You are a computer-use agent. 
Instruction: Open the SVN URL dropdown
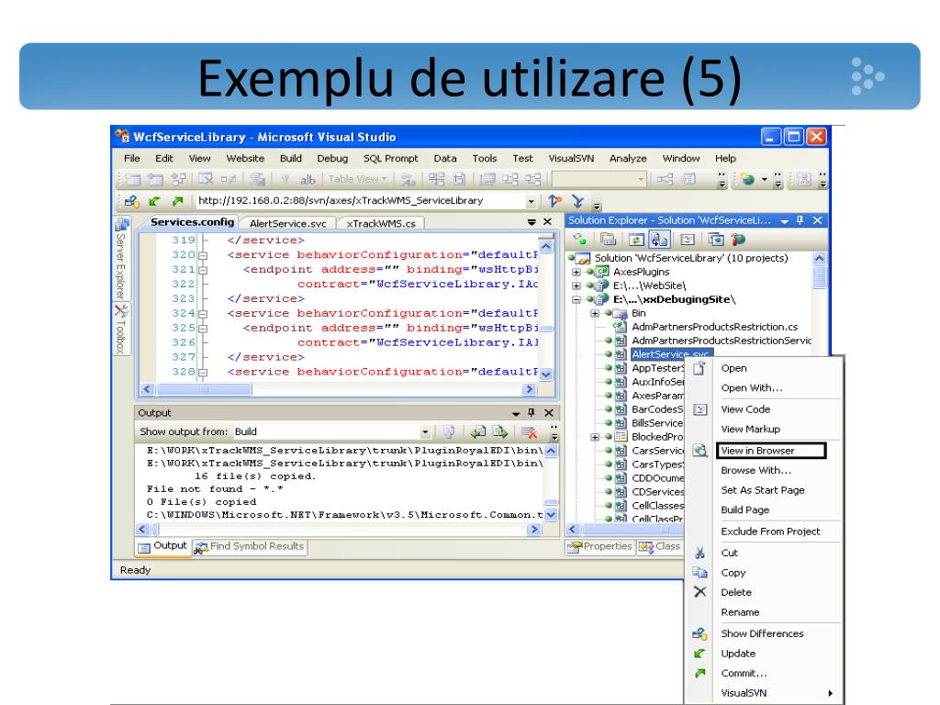(531, 201)
